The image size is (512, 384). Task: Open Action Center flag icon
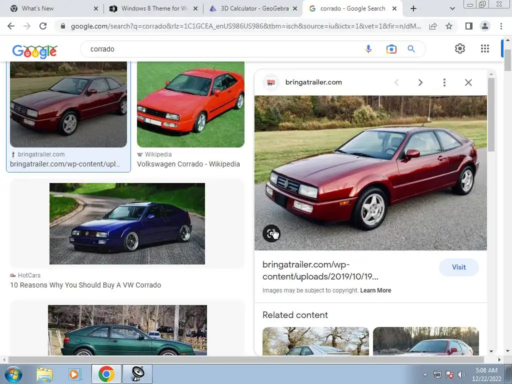pos(449,374)
